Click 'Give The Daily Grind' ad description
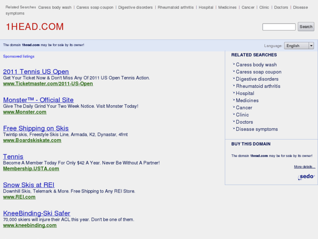Screen dimensions: 318x239 click(x=70, y=106)
